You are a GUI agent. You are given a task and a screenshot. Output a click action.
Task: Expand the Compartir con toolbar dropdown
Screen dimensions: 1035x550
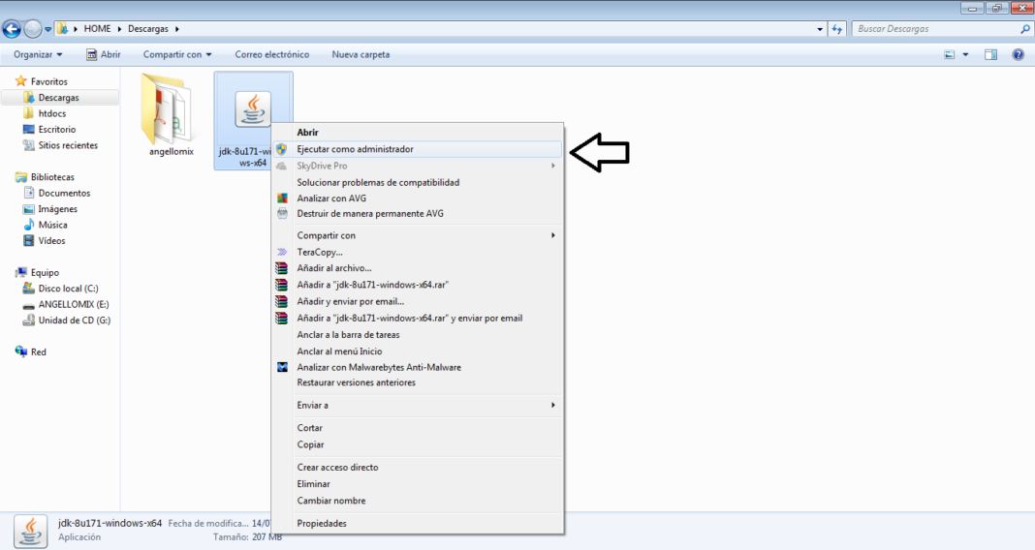click(177, 55)
